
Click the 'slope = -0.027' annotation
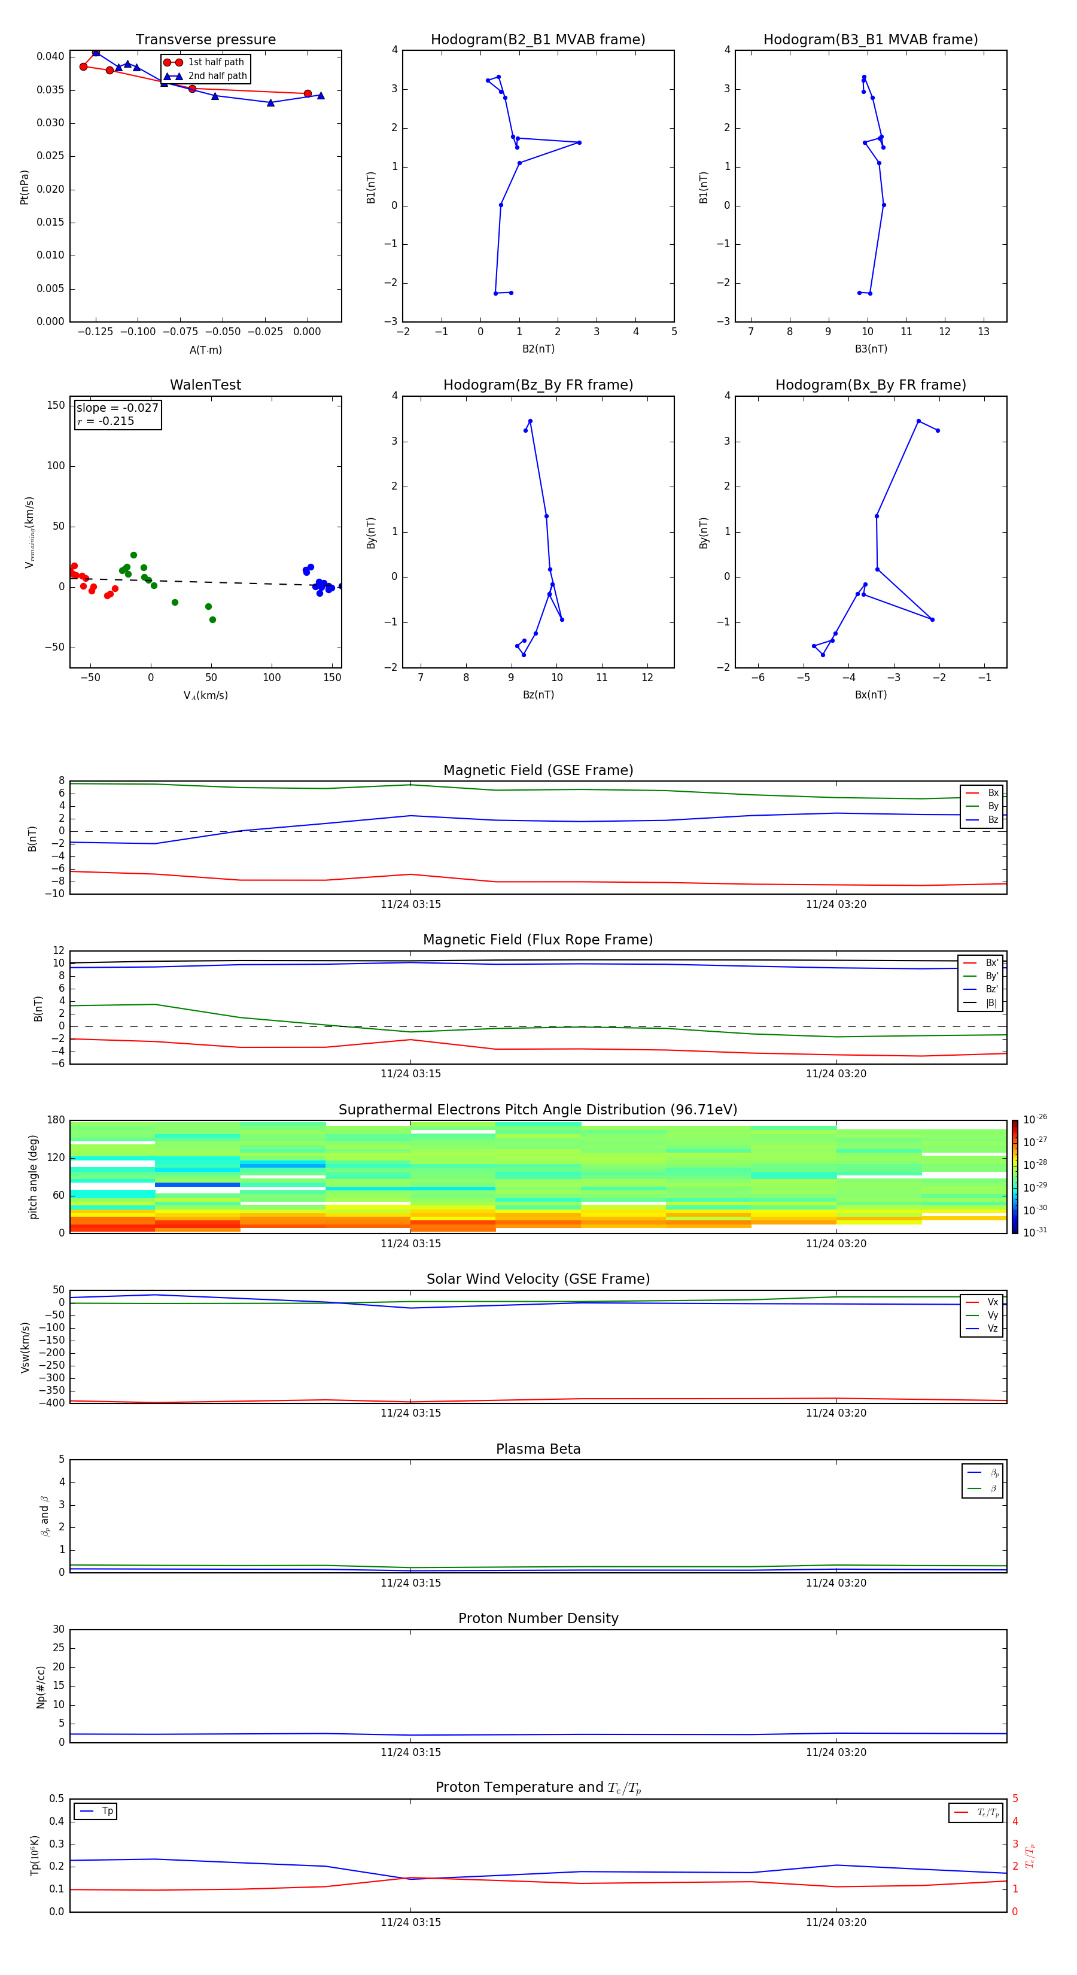pyautogui.click(x=117, y=408)
